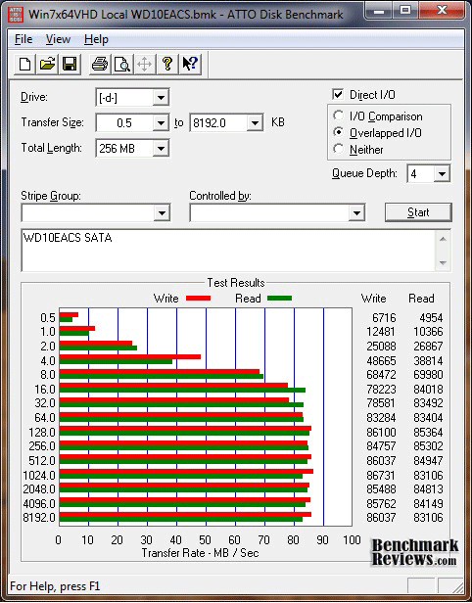
Task: Click the Start benchmark button
Action: pos(418,212)
